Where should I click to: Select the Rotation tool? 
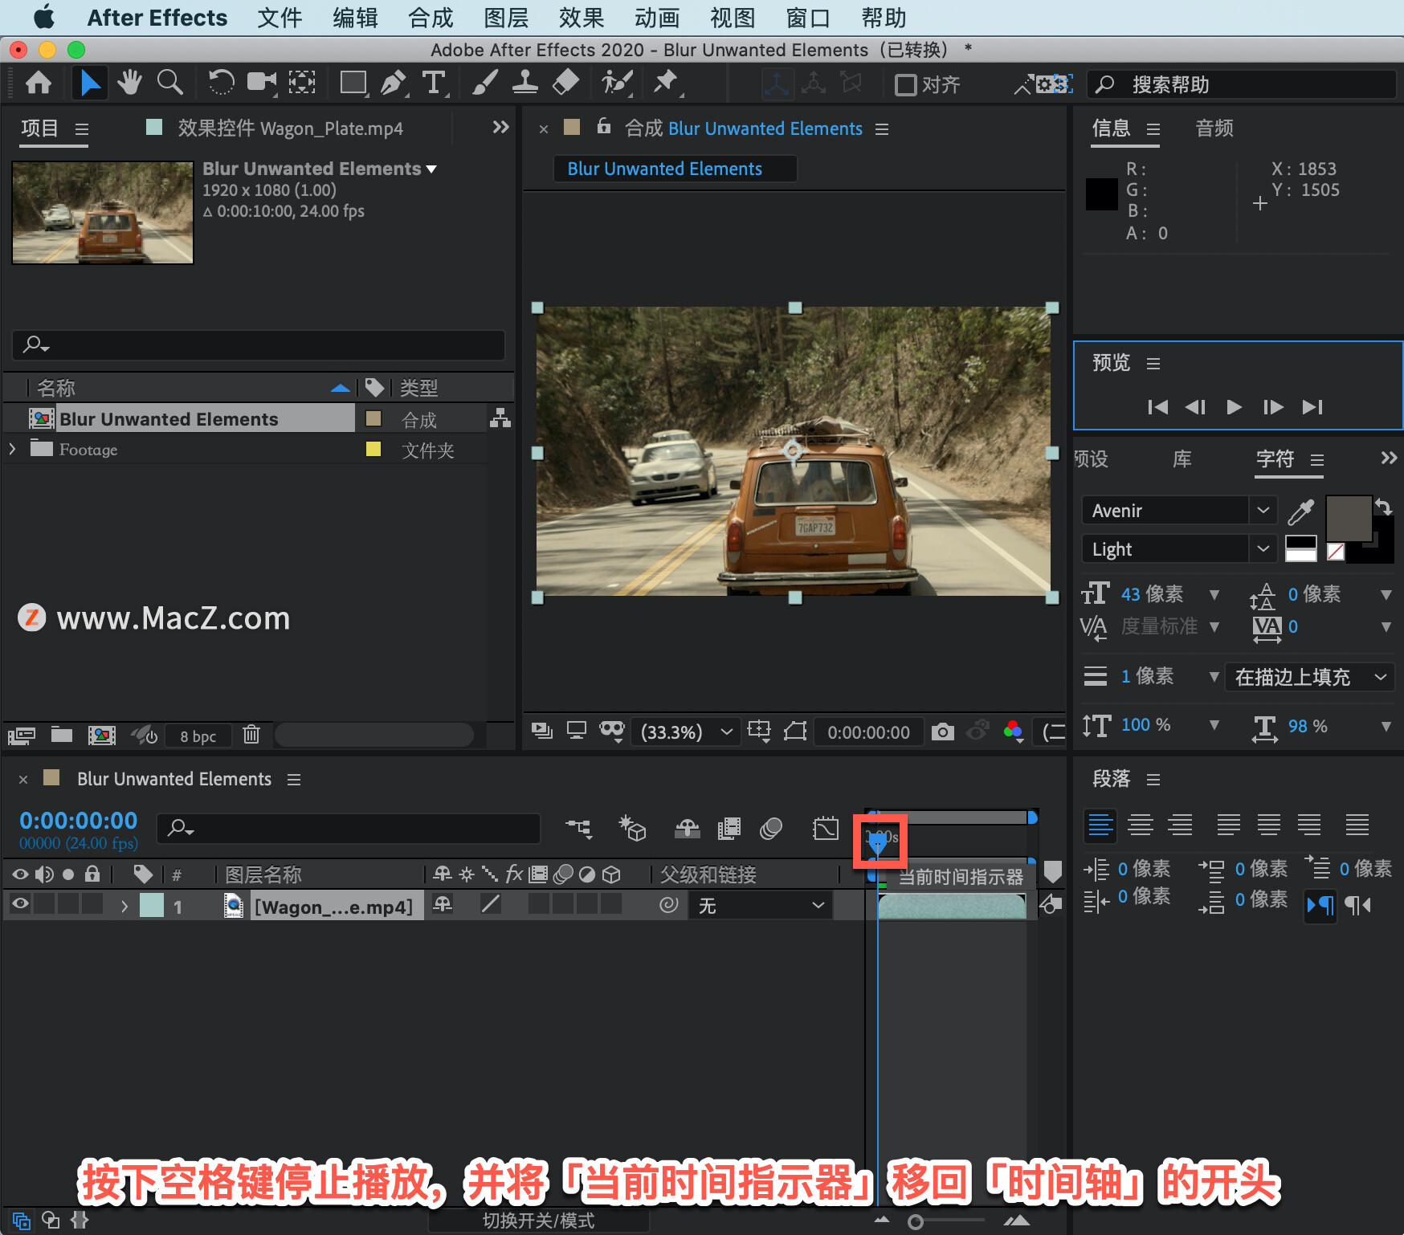coord(221,83)
